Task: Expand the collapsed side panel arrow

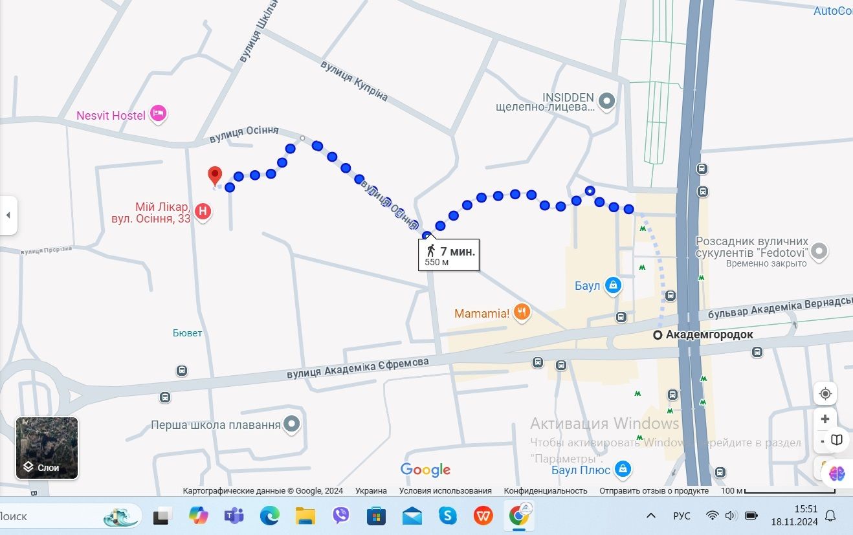Action: click(8, 215)
